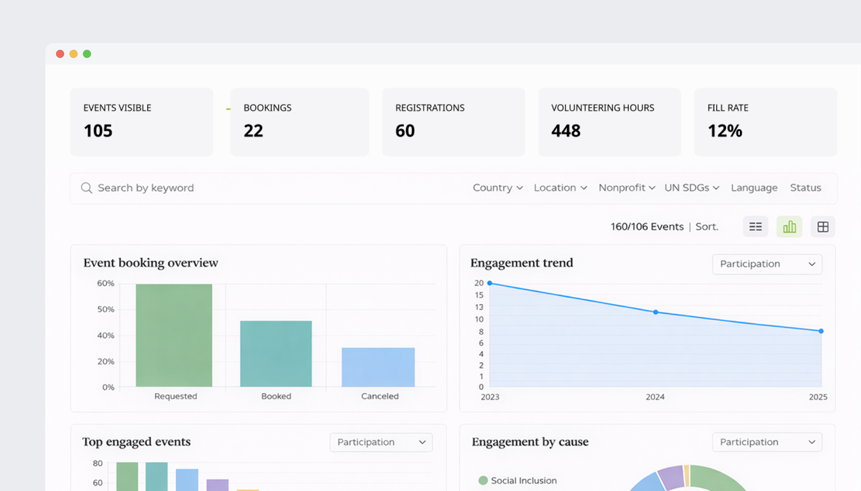
Task: Click the Sort link
Action: pyautogui.click(x=707, y=227)
